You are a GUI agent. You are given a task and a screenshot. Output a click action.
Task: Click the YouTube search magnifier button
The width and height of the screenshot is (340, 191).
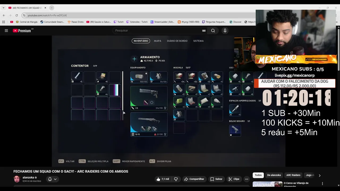[213, 31]
